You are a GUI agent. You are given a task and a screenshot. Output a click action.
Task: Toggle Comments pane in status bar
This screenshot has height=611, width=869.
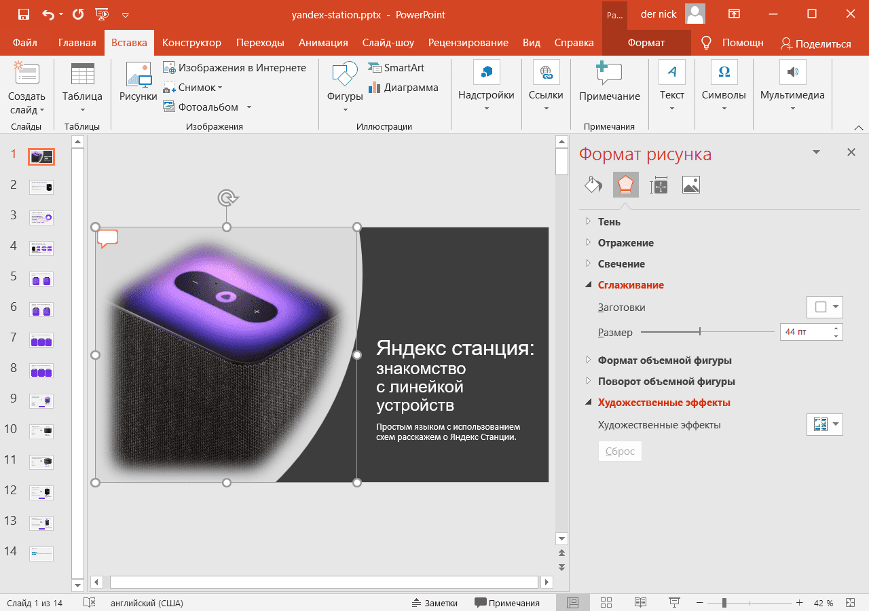tap(507, 603)
